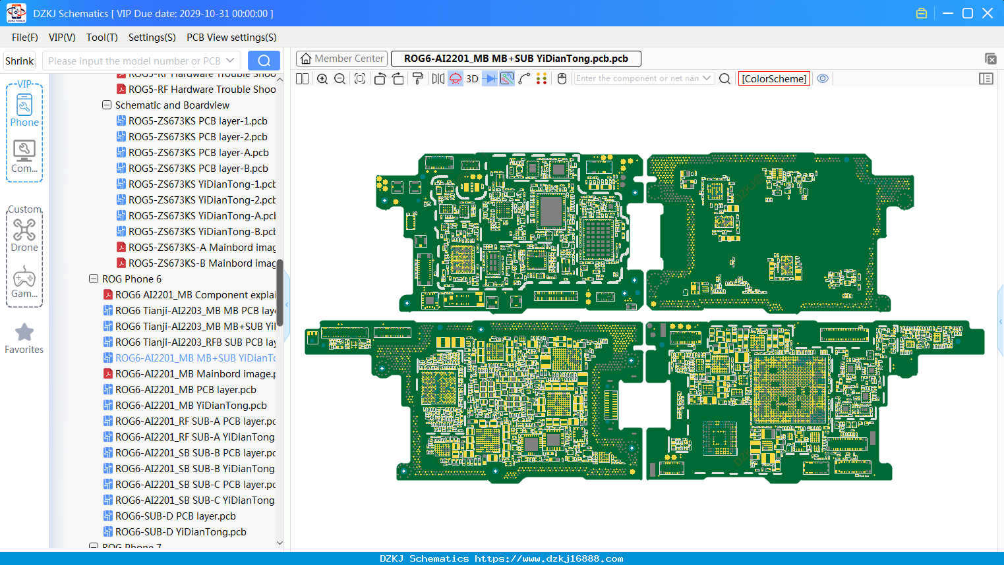Screen dimensions: 1004x565
Task: Open the File(F) menu
Action: (x=25, y=38)
